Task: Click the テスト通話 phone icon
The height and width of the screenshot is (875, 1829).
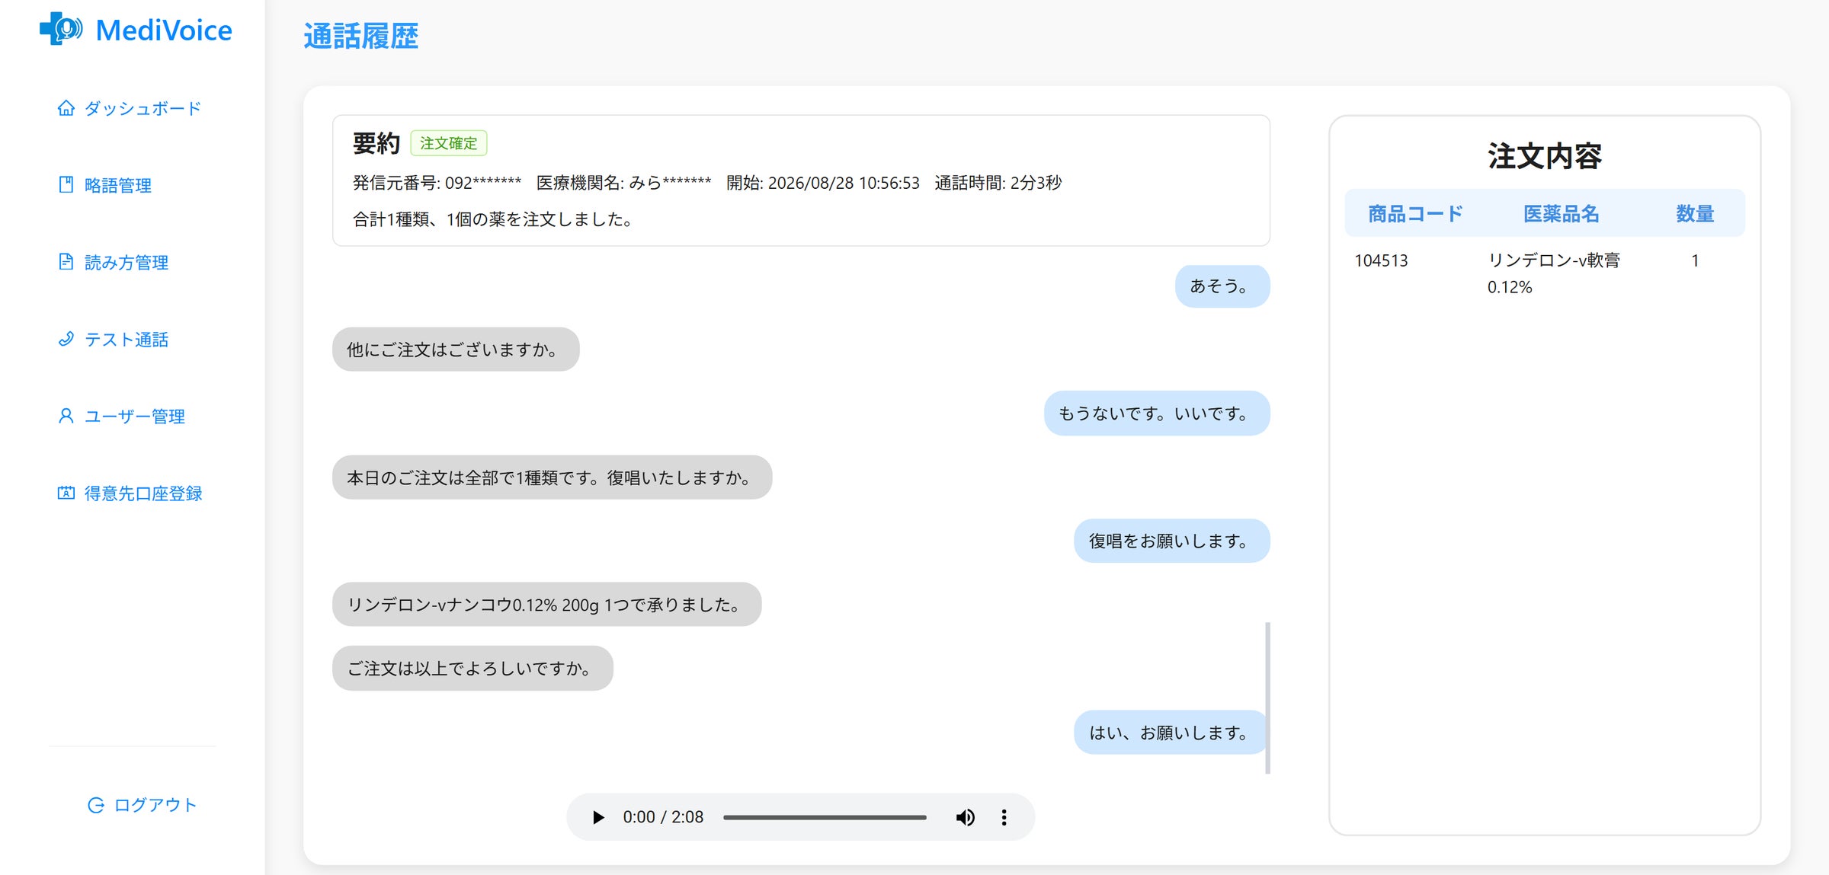Action: pyautogui.click(x=66, y=339)
